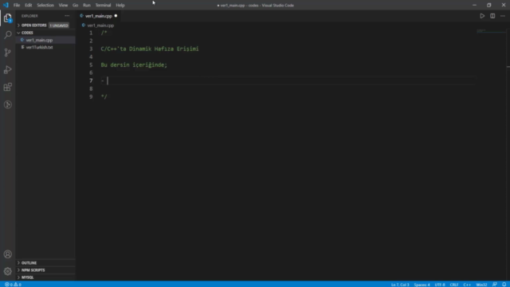Open the Terminal menu
The image size is (510, 287).
(103, 6)
